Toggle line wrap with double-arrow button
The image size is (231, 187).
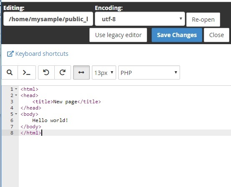[81, 72]
